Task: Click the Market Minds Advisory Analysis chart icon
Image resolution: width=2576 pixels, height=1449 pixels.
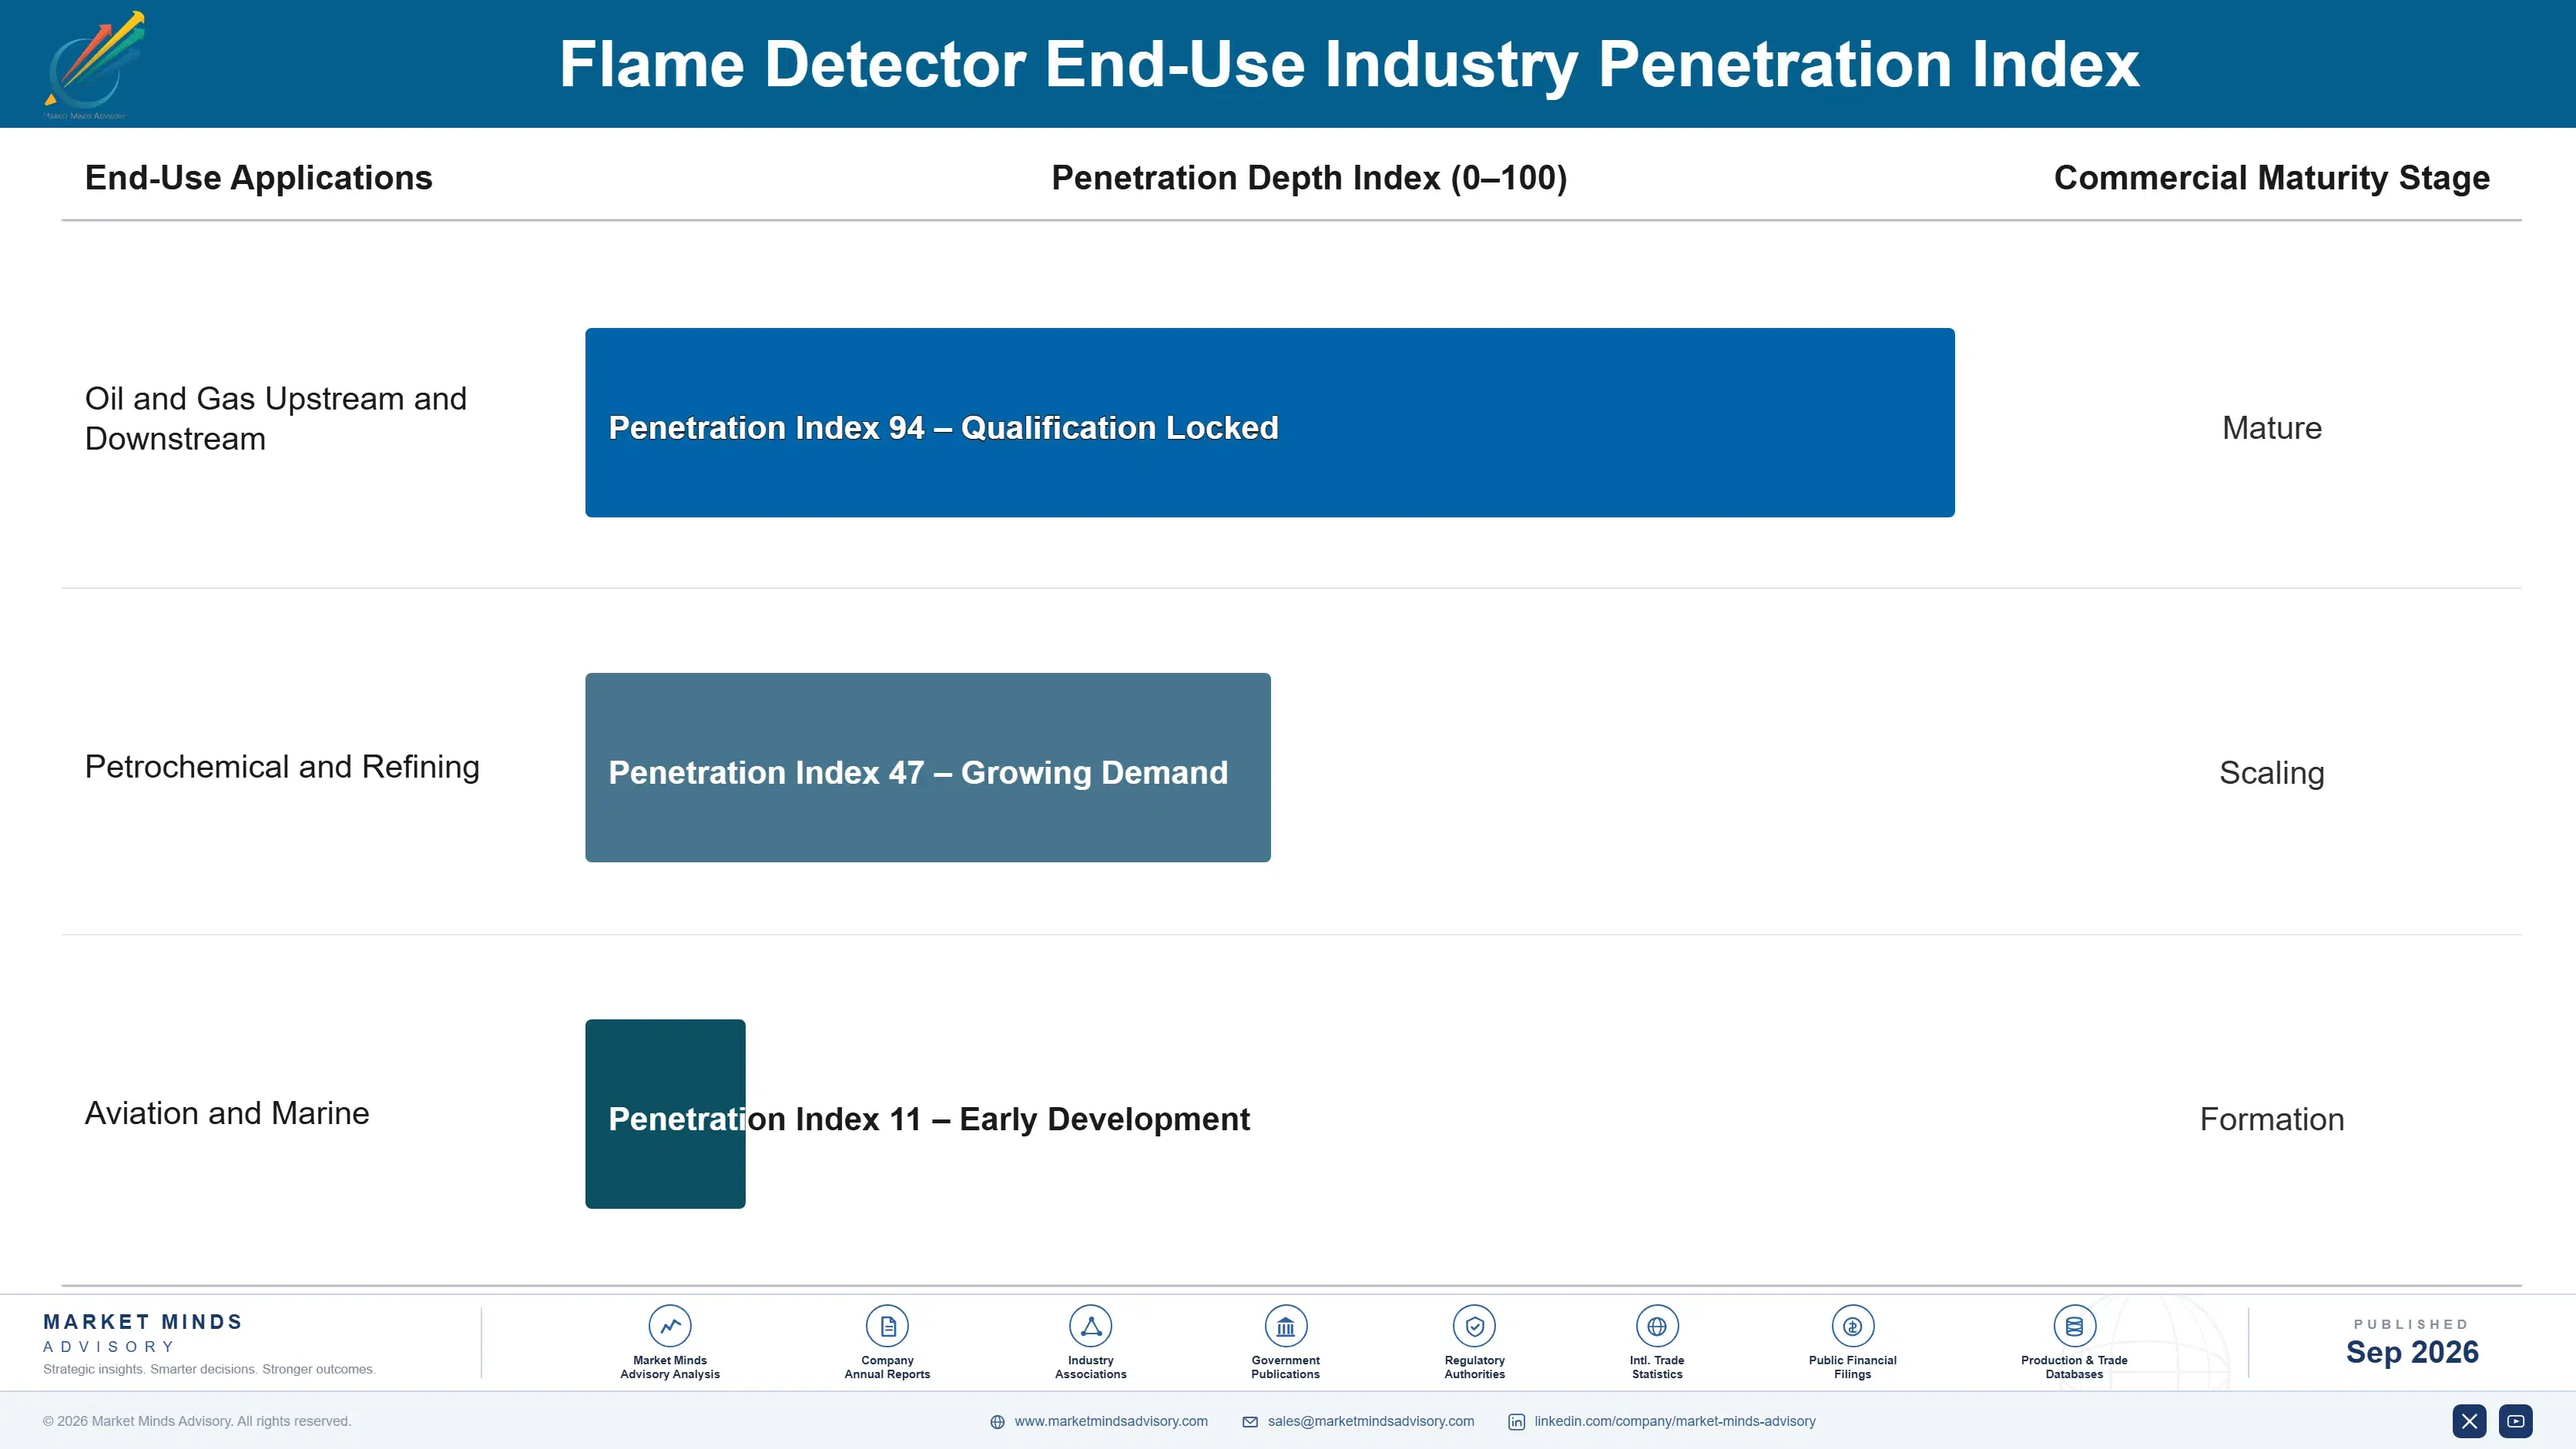Action: [x=670, y=1326]
